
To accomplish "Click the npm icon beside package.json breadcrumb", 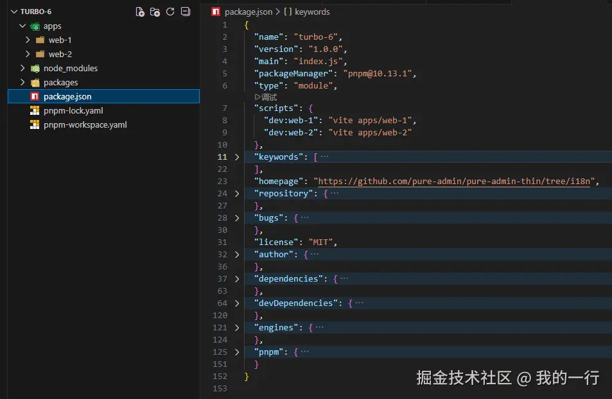I will [216, 12].
